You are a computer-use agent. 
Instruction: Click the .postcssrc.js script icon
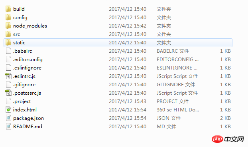pos(8,93)
